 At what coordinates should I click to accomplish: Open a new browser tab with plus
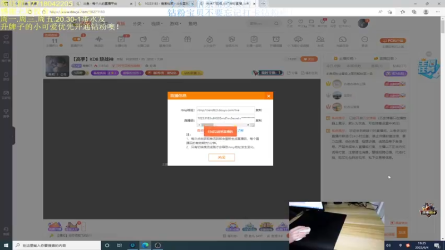(x=263, y=4)
